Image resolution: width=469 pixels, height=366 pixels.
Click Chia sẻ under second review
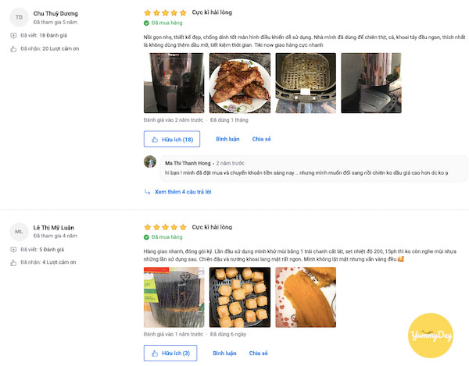tap(259, 353)
